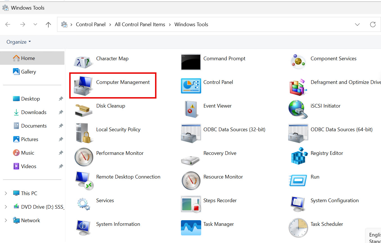Image resolution: width=381 pixels, height=243 pixels.
Task: Open the Component Services icon
Action: pos(298,62)
